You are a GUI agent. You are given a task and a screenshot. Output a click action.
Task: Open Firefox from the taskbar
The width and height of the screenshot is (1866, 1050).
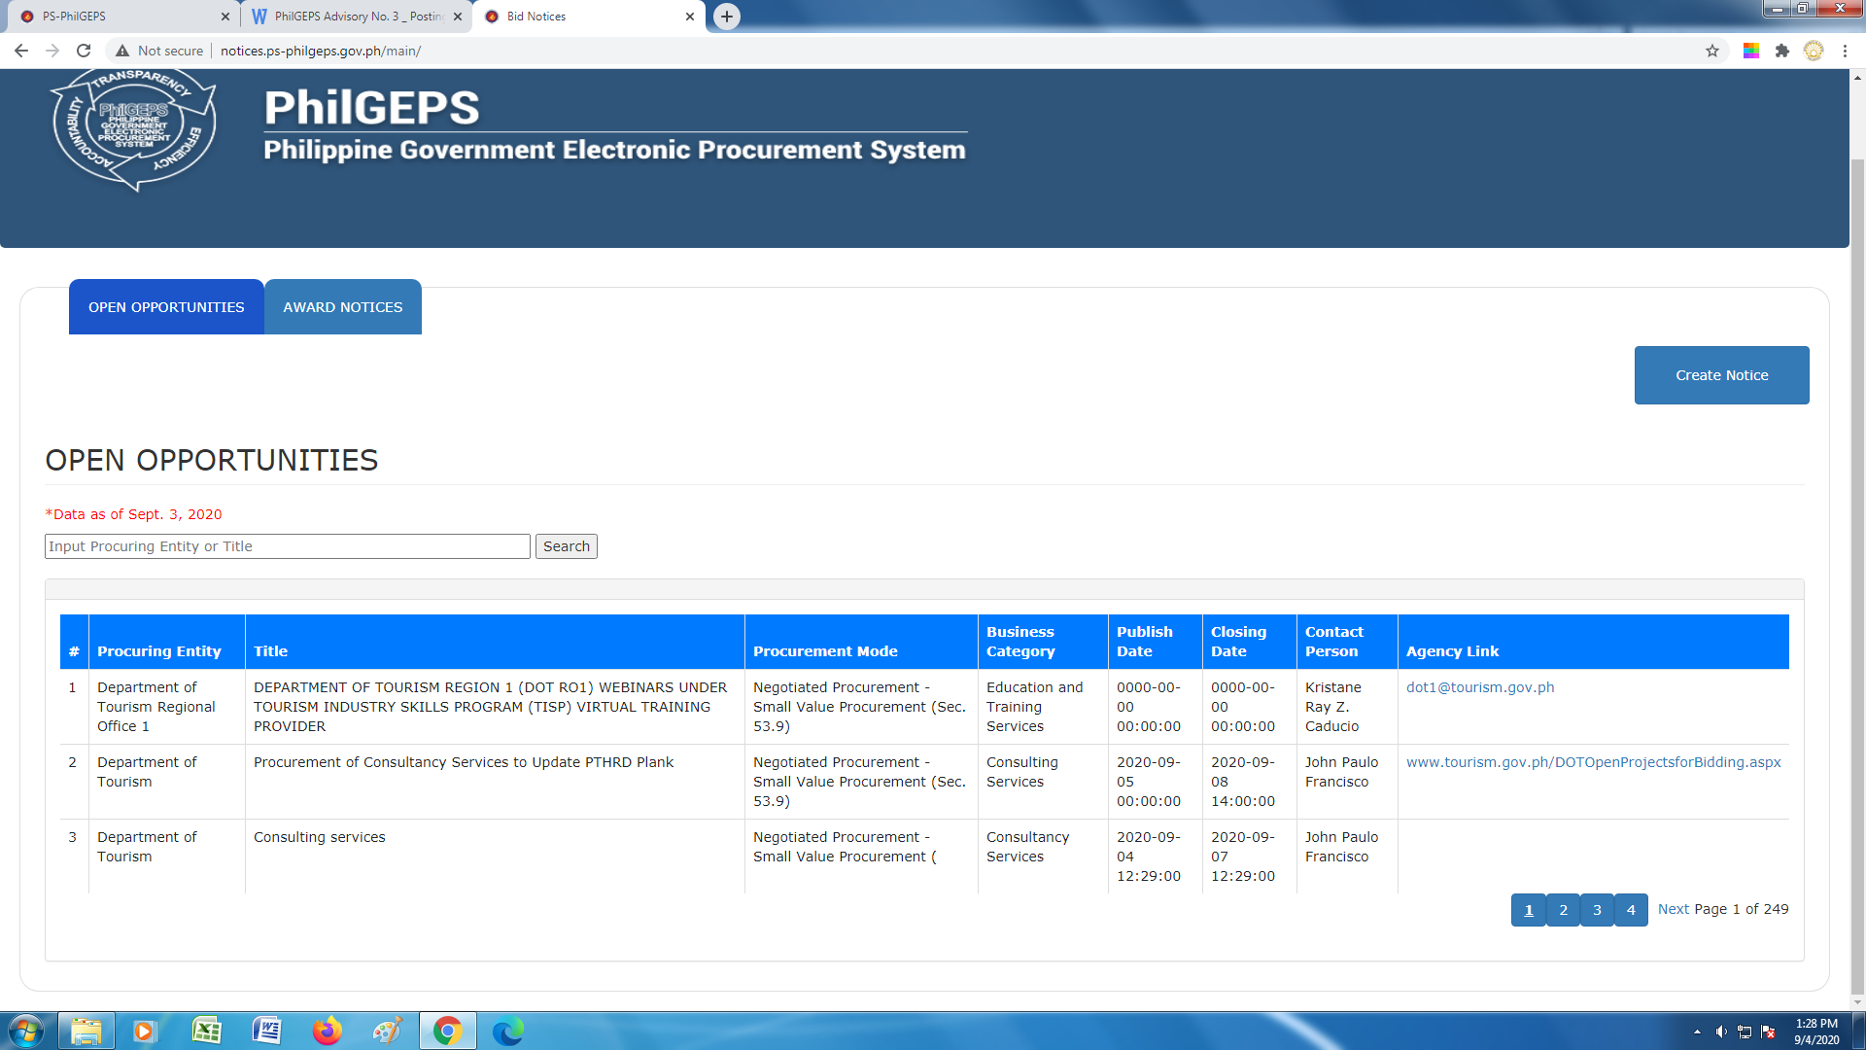coord(328,1031)
